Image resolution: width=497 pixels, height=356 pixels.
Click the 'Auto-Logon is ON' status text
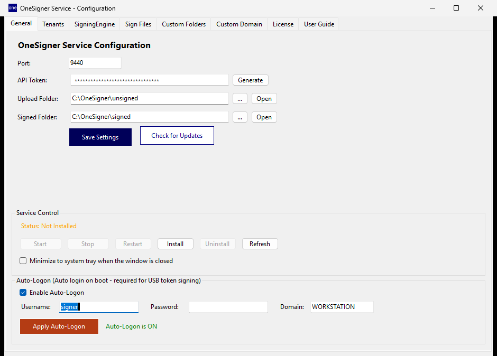131,326
